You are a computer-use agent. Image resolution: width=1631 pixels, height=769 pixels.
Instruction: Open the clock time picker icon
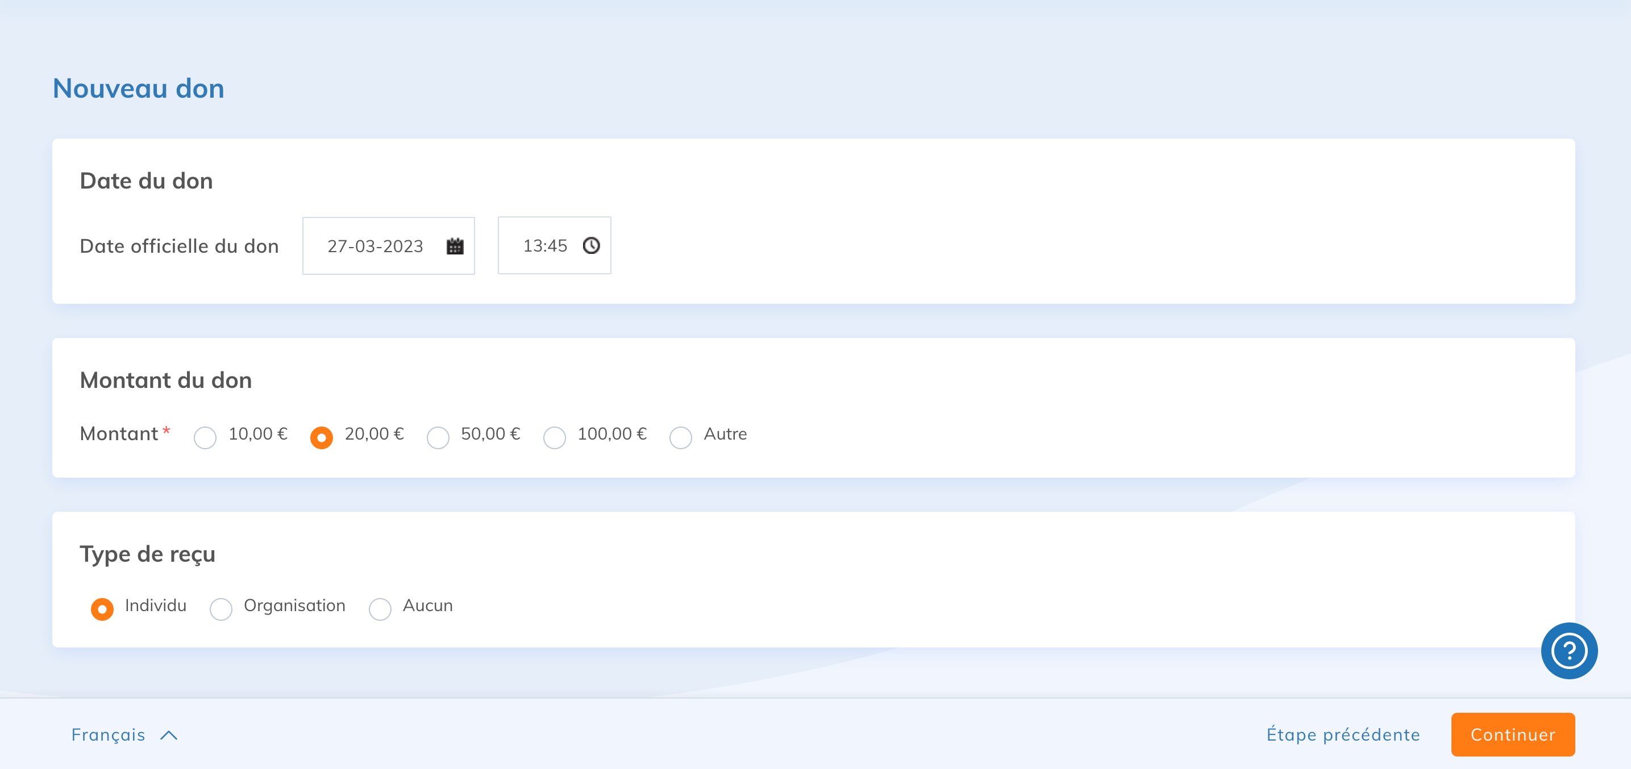[x=590, y=245]
